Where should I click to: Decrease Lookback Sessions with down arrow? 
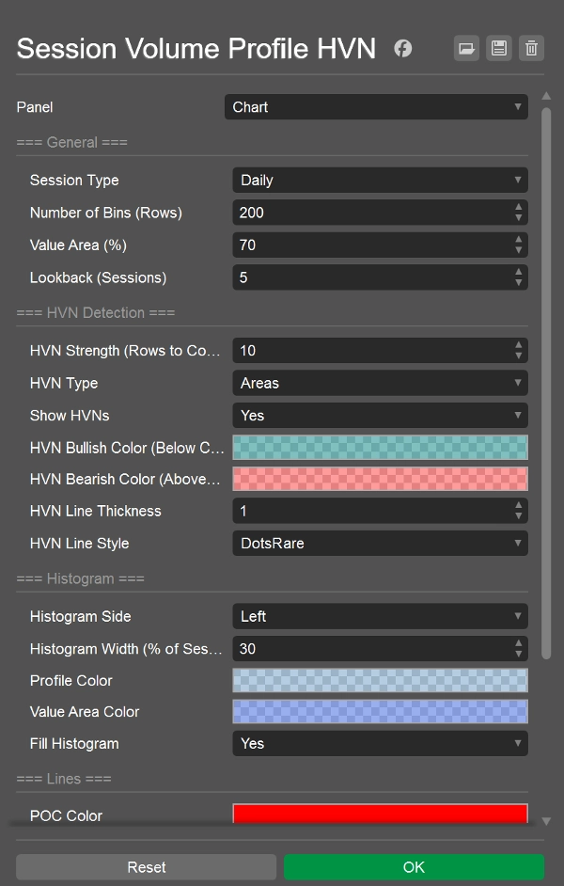[x=518, y=282]
